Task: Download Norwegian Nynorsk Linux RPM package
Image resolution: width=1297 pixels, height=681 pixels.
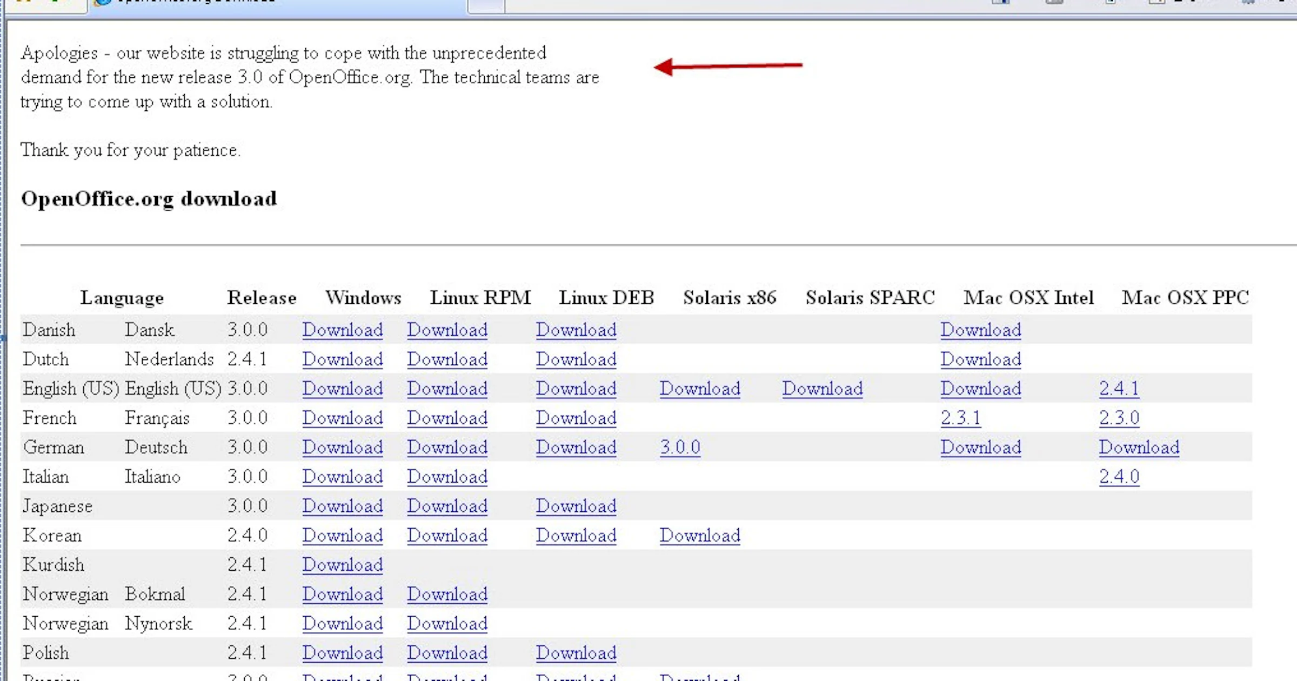Action: (x=447, y=624)
